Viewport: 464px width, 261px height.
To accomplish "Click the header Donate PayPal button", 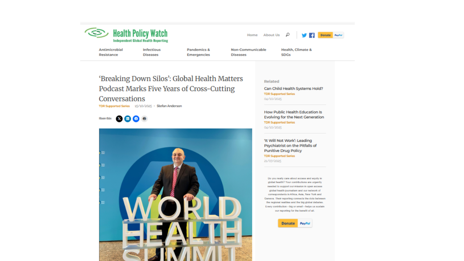I will [x=331, y=35].
